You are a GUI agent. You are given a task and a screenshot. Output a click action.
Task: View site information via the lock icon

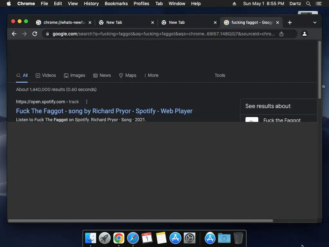click(48, 34)
